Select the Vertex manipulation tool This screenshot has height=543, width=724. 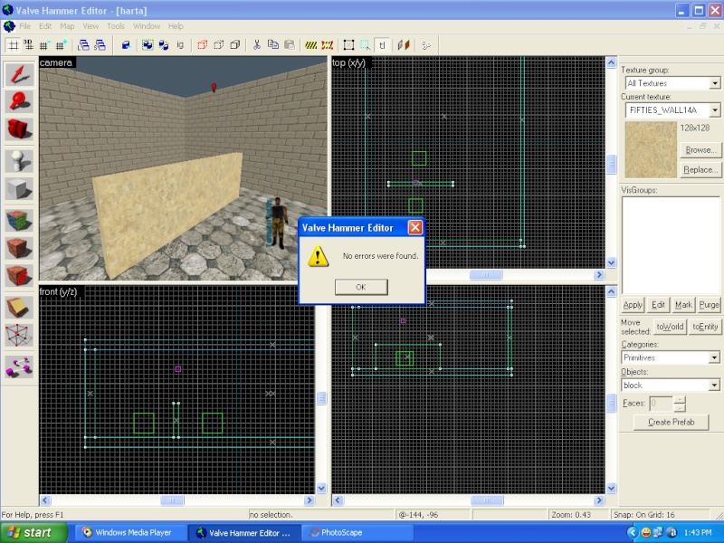tap(19, 335)
